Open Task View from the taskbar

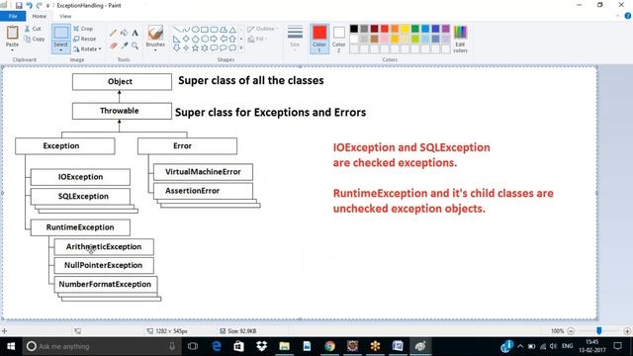pyautogui.click(x=193, y=346)
